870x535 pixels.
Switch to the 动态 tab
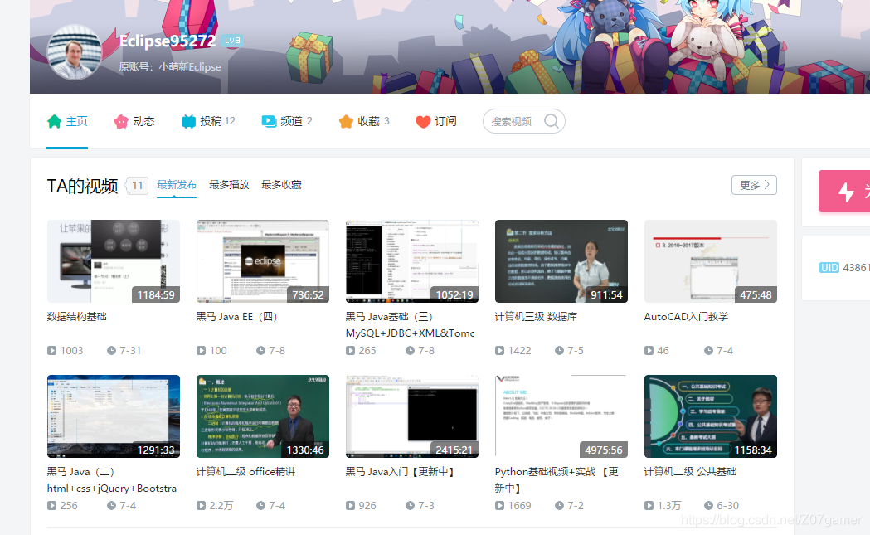(x=134, y=122)
